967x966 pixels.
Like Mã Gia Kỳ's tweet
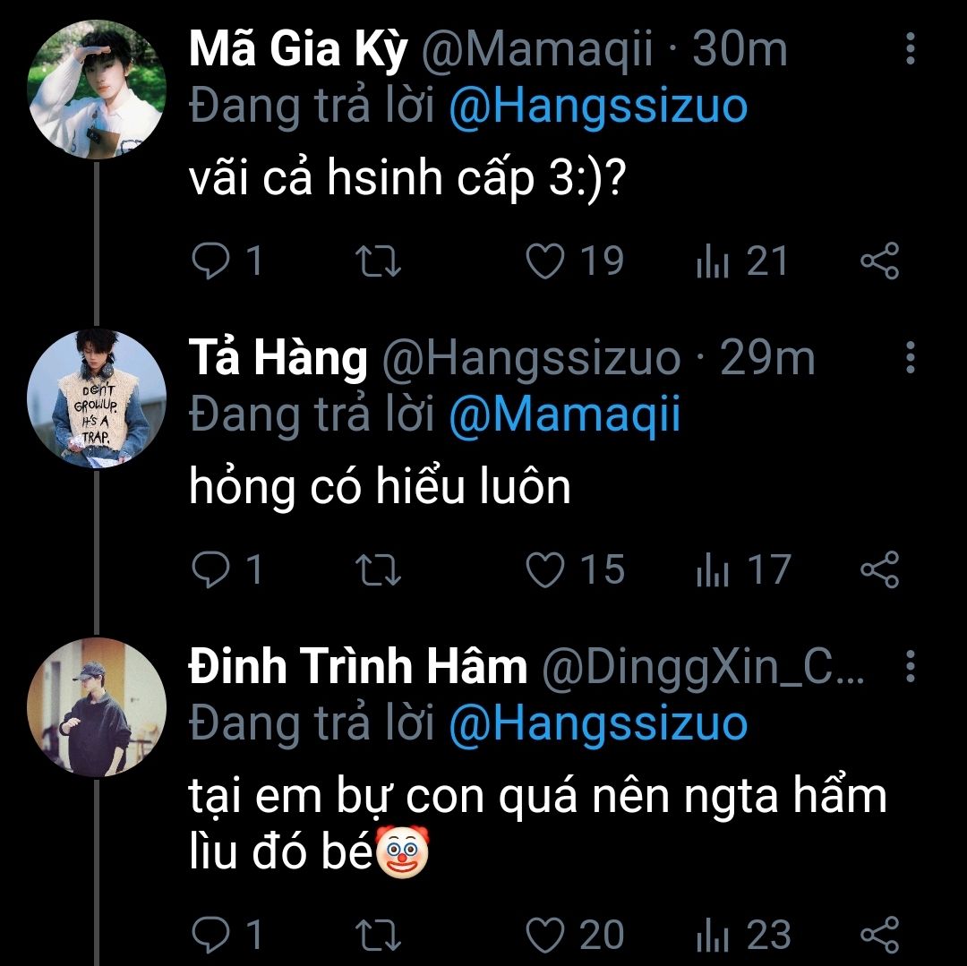[x=545, y=261]
